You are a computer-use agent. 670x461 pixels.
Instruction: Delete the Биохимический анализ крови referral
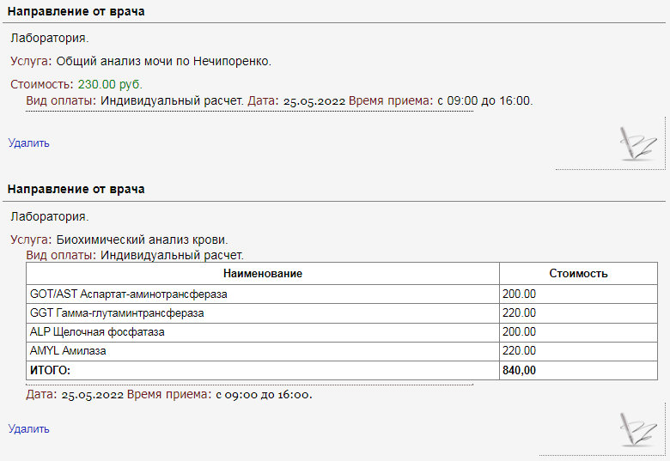point(29,429)
